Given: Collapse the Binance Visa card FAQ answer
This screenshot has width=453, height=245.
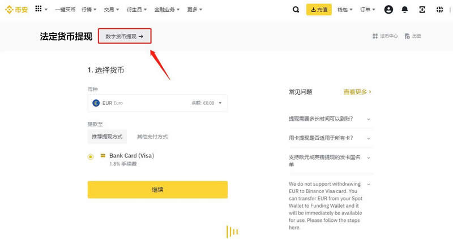Looking at the screenshot, I should pos(369,184).
